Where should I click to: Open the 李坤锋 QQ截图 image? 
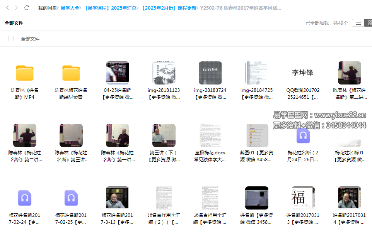coord(303,73)
